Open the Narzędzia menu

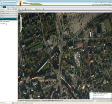pos(13,7)
